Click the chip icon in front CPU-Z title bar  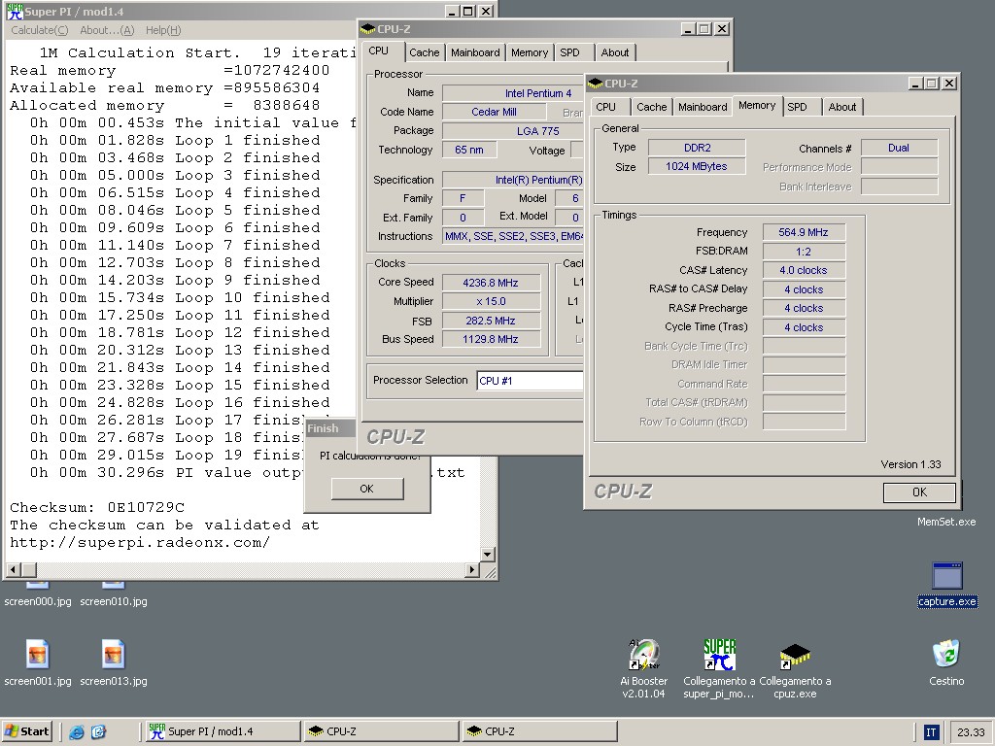pos(595,84)
